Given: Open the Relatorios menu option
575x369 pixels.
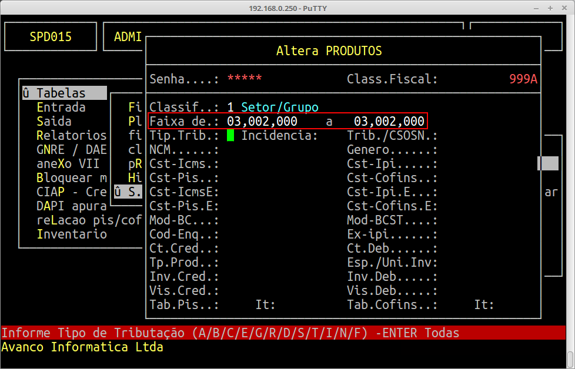Looking at the screenshot, I should pos(72,136).
